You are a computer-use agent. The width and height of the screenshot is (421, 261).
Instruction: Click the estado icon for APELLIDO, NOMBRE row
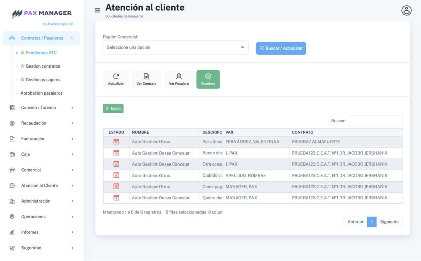(116, 175)
